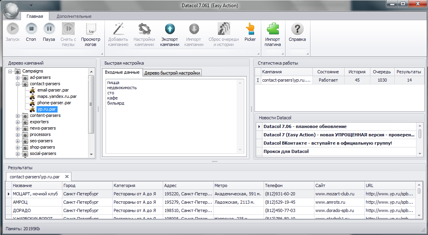Pause the campaign with the Пауза icon

point(49,28)
